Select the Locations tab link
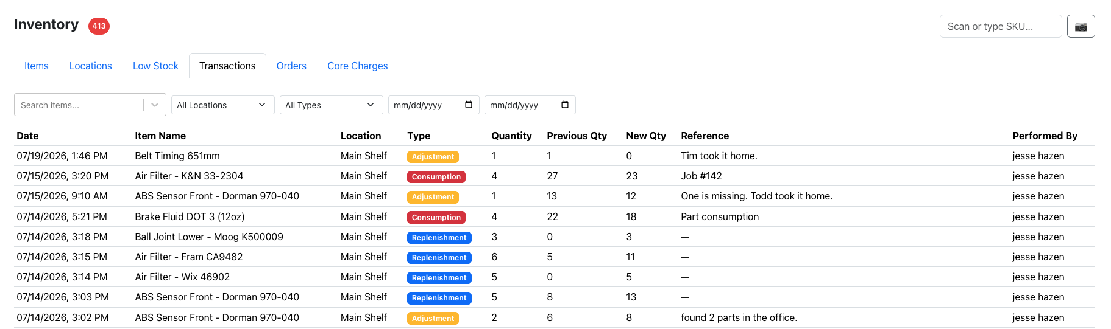Viewport: 1111px width, 329px height. click(91, 66)
